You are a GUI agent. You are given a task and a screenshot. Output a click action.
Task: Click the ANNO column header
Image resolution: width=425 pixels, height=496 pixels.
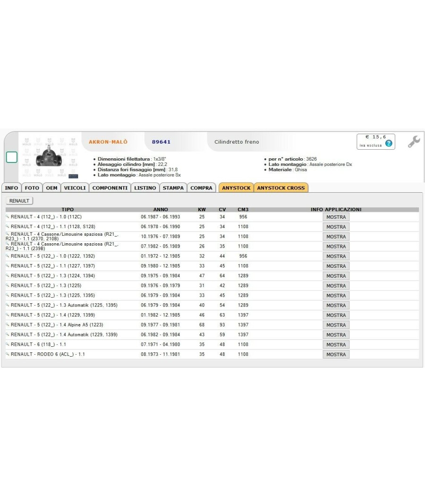click(161, 209)
